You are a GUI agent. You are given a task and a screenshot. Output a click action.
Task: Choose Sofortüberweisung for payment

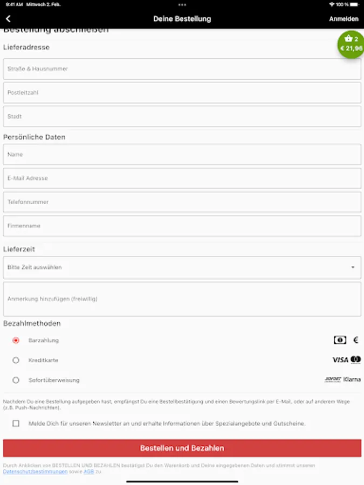[x=16, y=380]
